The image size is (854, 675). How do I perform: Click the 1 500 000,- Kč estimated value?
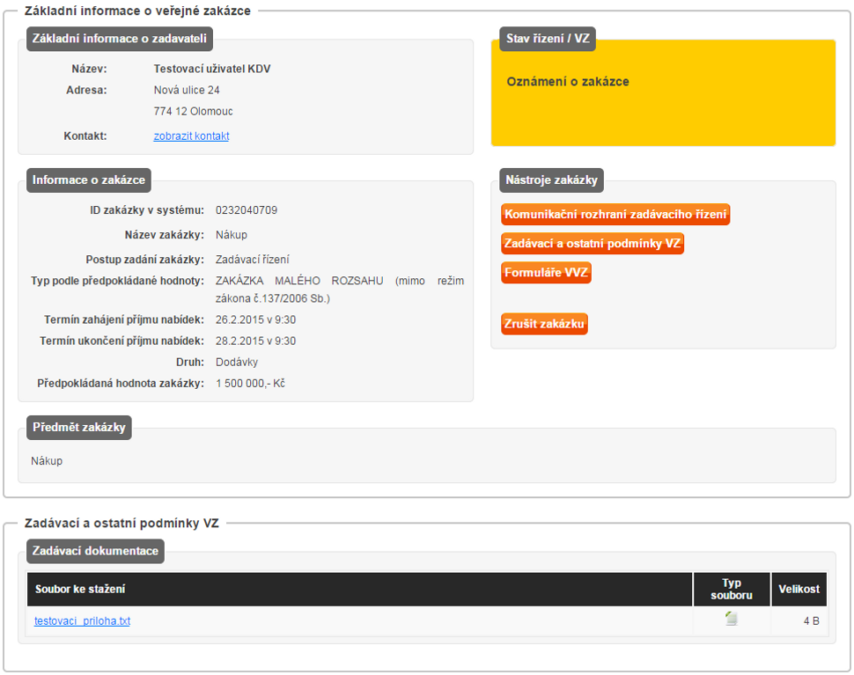(250, 384)
